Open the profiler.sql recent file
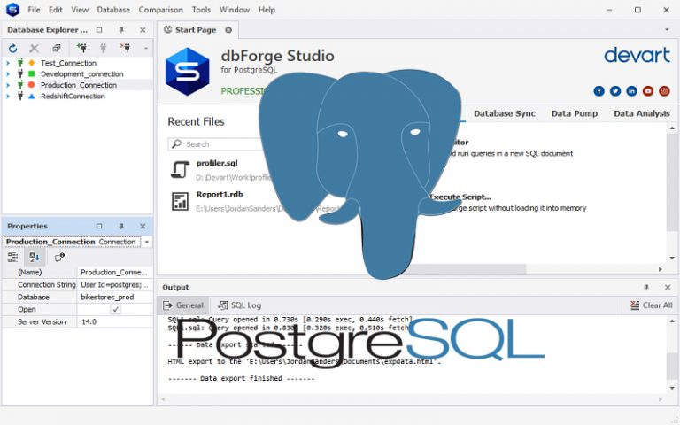680x425 pixels. (217, 163)
